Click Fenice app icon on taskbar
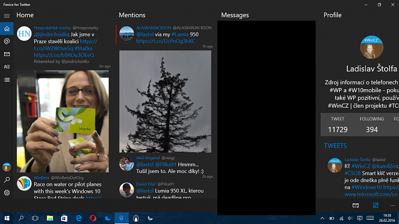The height and width of the screenshot is (224, 399). [x=121, y=218]
